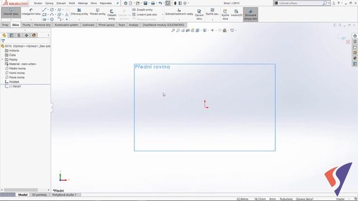358x201 pixels.
Task: Open the PropertyManager tab icon
Action: coord(11,35)
